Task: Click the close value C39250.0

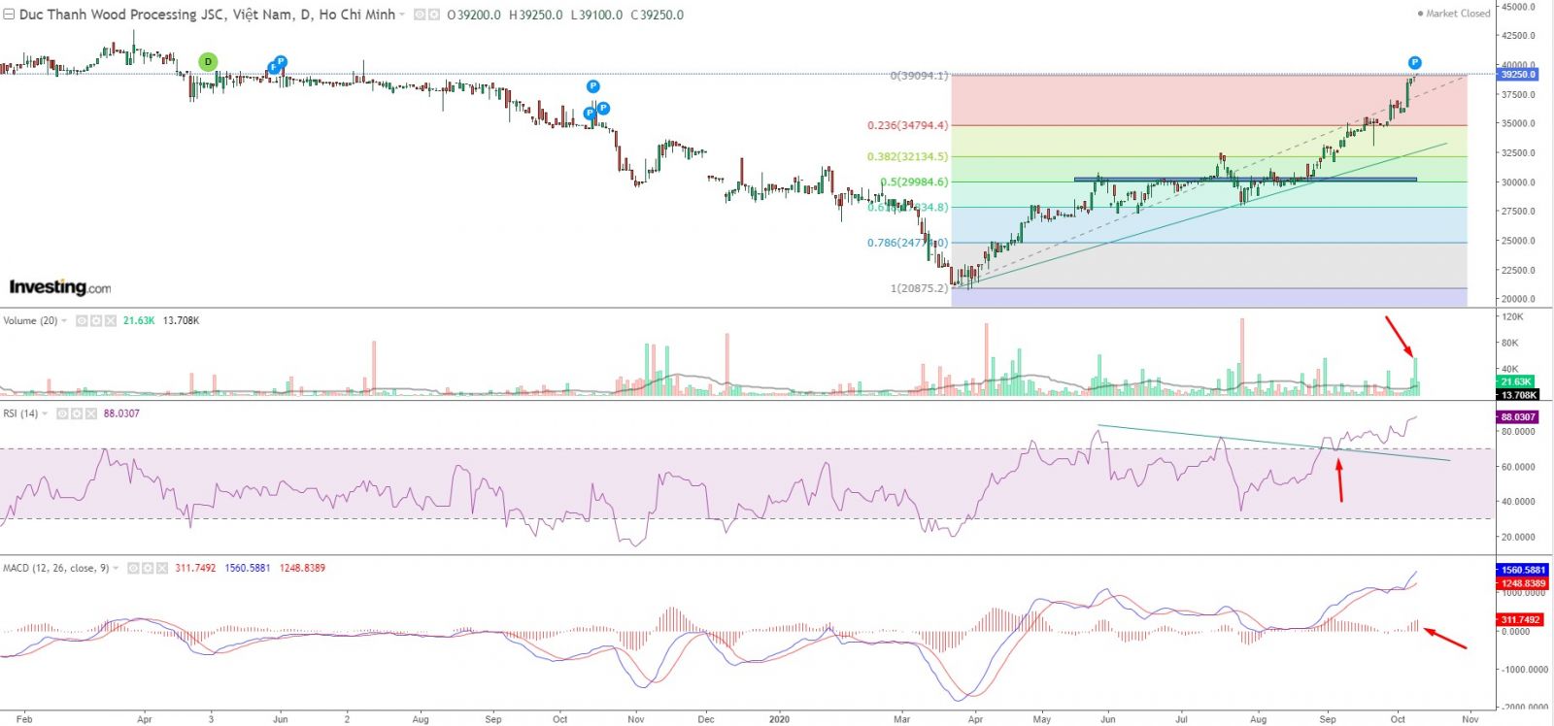Action: pyautogui.click(x=657, y=15)
